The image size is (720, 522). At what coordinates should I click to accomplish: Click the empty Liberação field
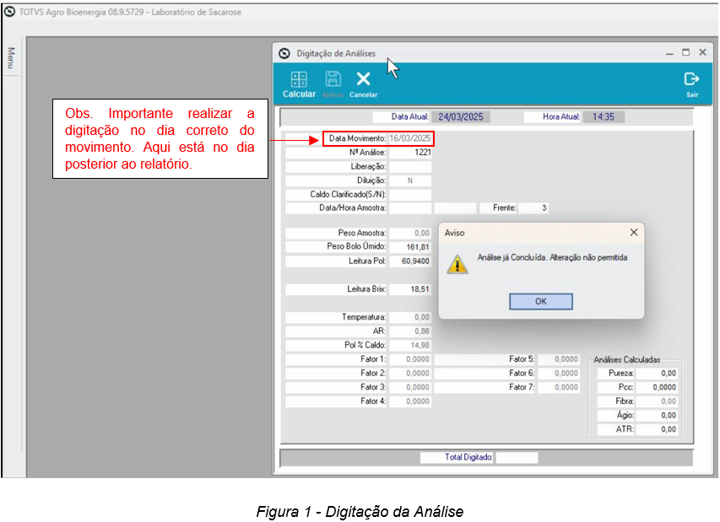pos(410,166)
